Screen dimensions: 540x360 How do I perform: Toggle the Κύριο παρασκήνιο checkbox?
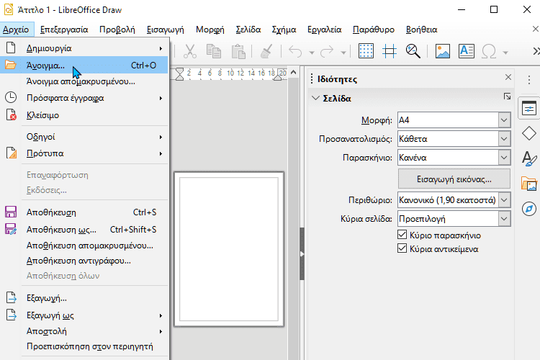pos(402,235)
